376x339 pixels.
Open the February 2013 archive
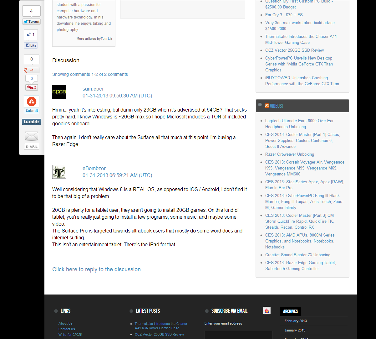click(x=296, y=321)
